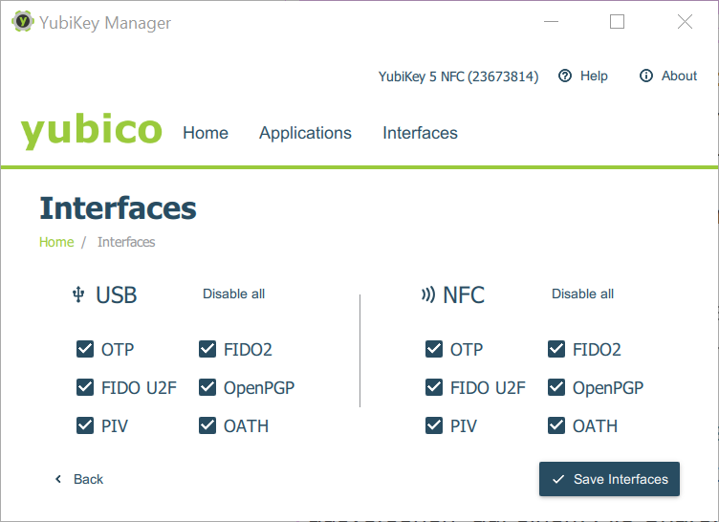Click Disable all under USB

(233, 294)
